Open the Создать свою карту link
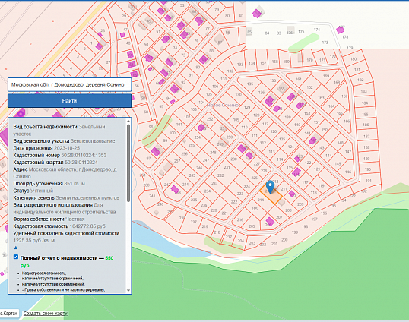The height and width of the screenshot is (322, 409). [46, 313]
